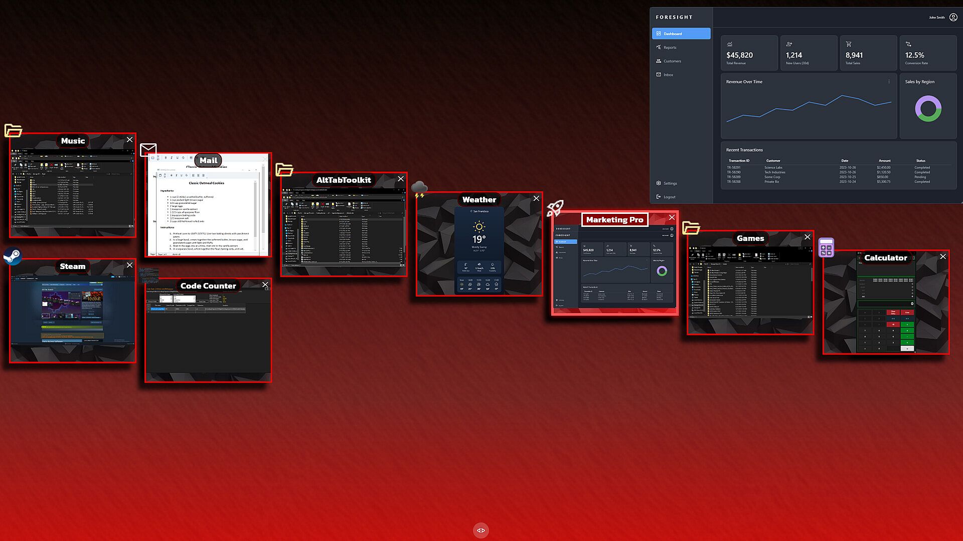Open the Revenue Over Time options menu
The width and height of the screenshot is (963, 541).
click(889, 82)
